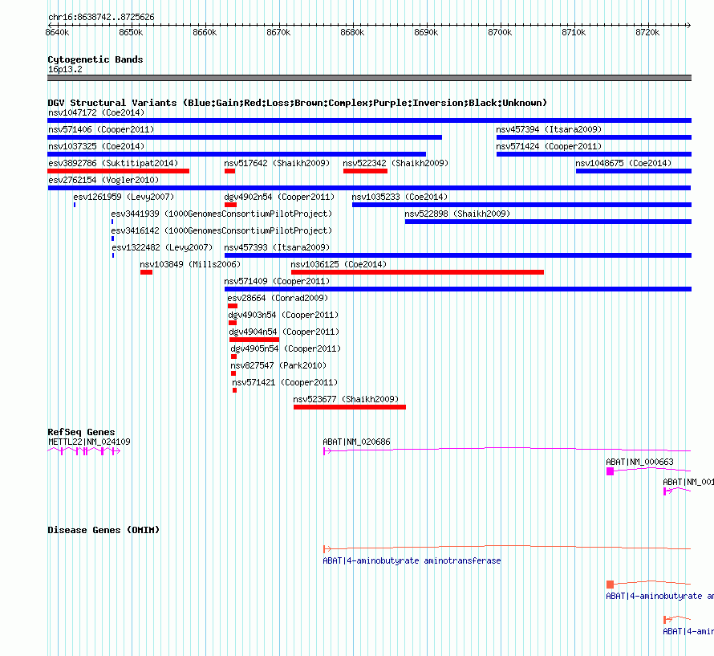
Task: Open esv28664 (Conrad2009) variant label
Action: pos(278,298)
